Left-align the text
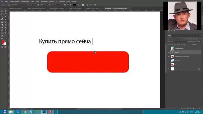The height and width of the screenshot is (114, 203). 65,5
